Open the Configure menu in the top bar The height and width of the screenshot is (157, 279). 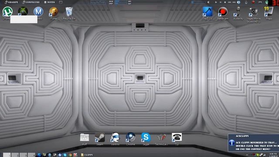click(31, 2)
